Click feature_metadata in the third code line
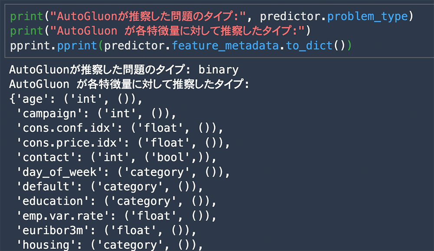This screenshot has width=434, height=251. pyautogui.click(x=225, y=46)
